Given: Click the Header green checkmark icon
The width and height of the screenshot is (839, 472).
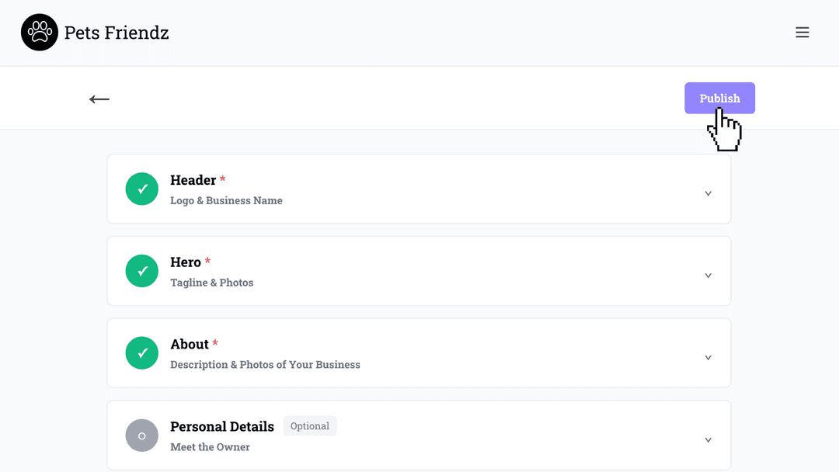Looking at the screenshot, I should 142,189.
